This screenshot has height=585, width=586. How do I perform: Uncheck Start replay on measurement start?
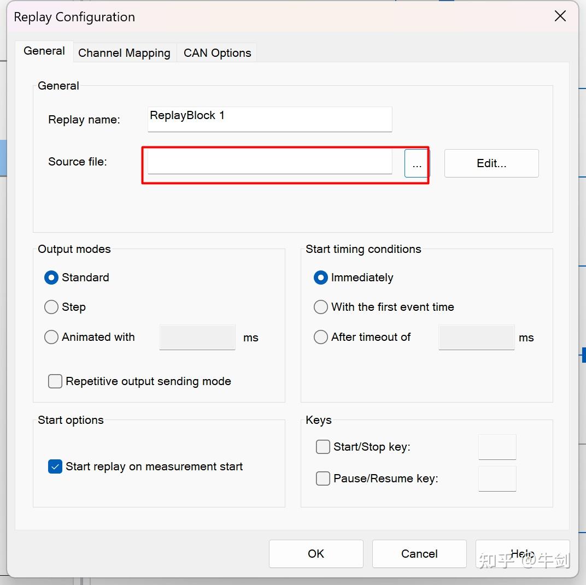coord(55,466)
